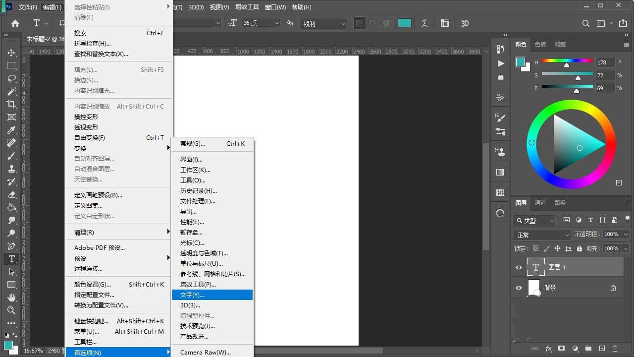
Task: Toggle the layer filter on/off switch
Action: (x=628, y=220)
